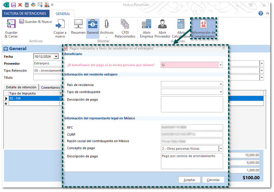The height and width of the screenshot is (192, 274).
Task: Open right-side dropdown on Tipo Retención row
Action: [x=262, y=70]
